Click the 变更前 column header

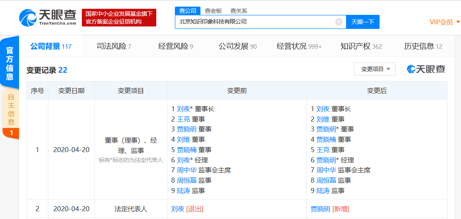point(237,91)
